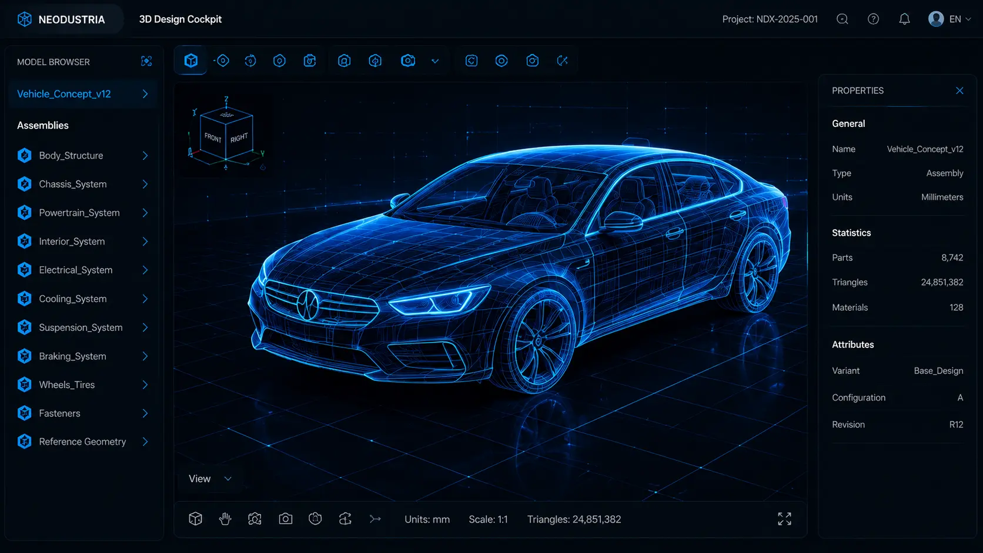Select Reference Geometry in the assemblies list
983x553 pixels.
[x=82, y=441]
